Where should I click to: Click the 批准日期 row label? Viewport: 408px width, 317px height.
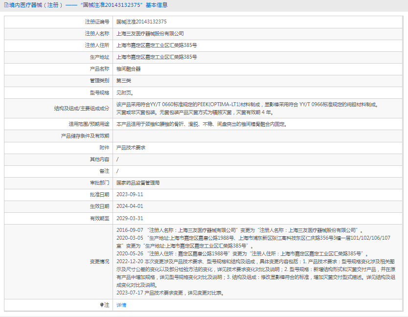[x=100, y=194]
